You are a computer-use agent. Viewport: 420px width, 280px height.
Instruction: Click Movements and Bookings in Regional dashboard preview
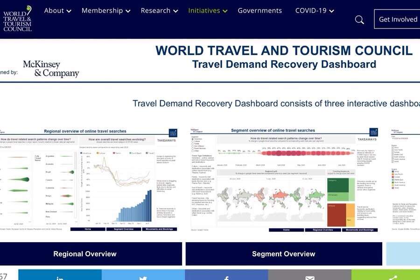tap(160, 229)
